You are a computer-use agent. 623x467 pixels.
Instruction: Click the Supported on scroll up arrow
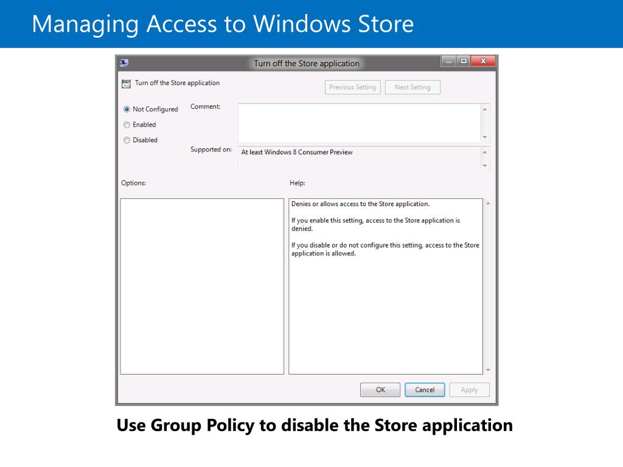(x=485, y=152)
